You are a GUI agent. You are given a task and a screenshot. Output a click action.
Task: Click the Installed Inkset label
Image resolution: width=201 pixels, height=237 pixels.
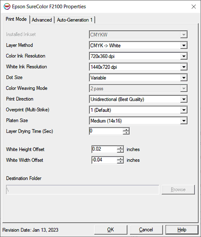click(x=21, y=34)
